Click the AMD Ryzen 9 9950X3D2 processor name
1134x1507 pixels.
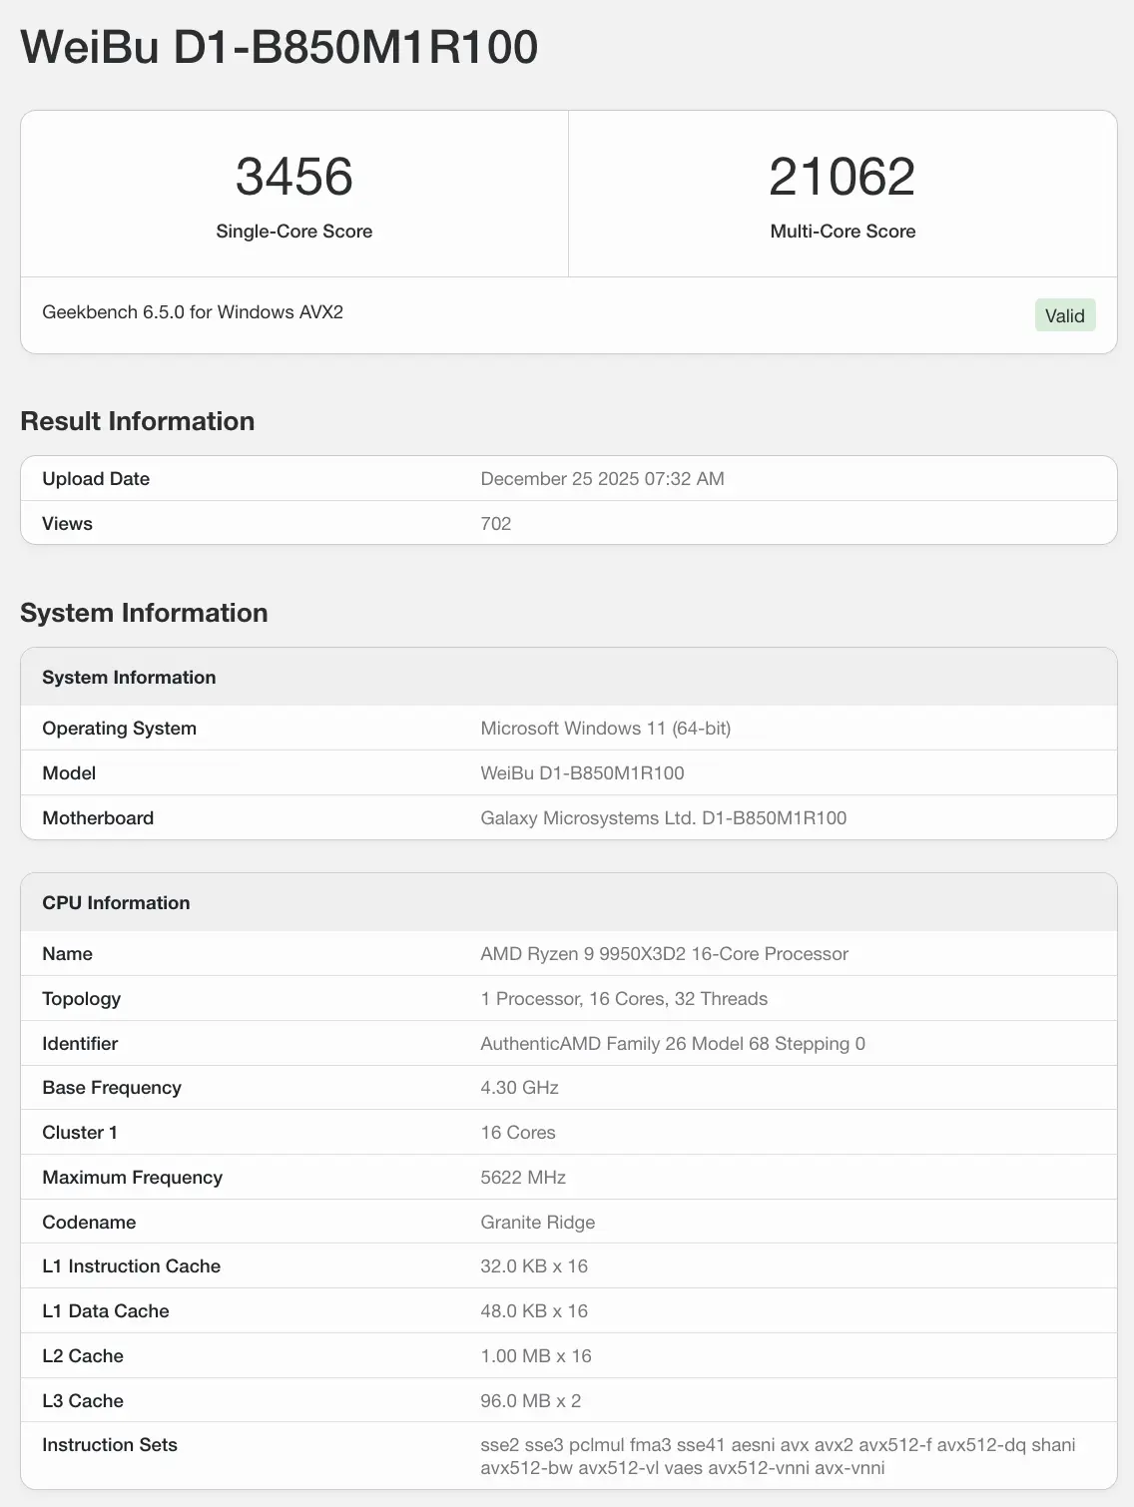664,954
